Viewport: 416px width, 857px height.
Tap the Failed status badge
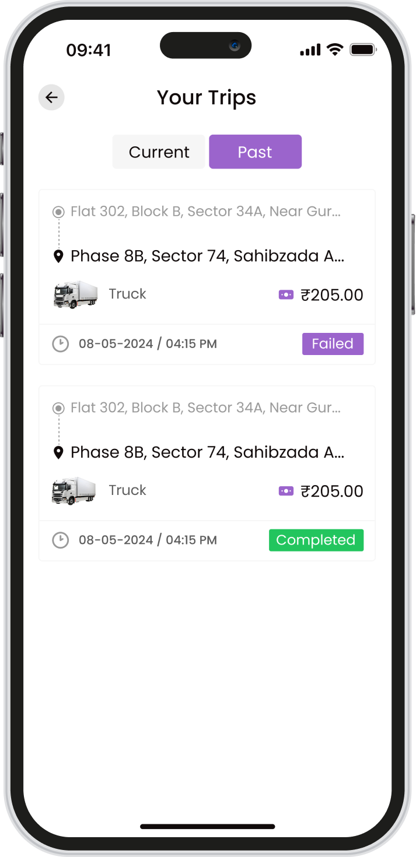tap(333, 344)
